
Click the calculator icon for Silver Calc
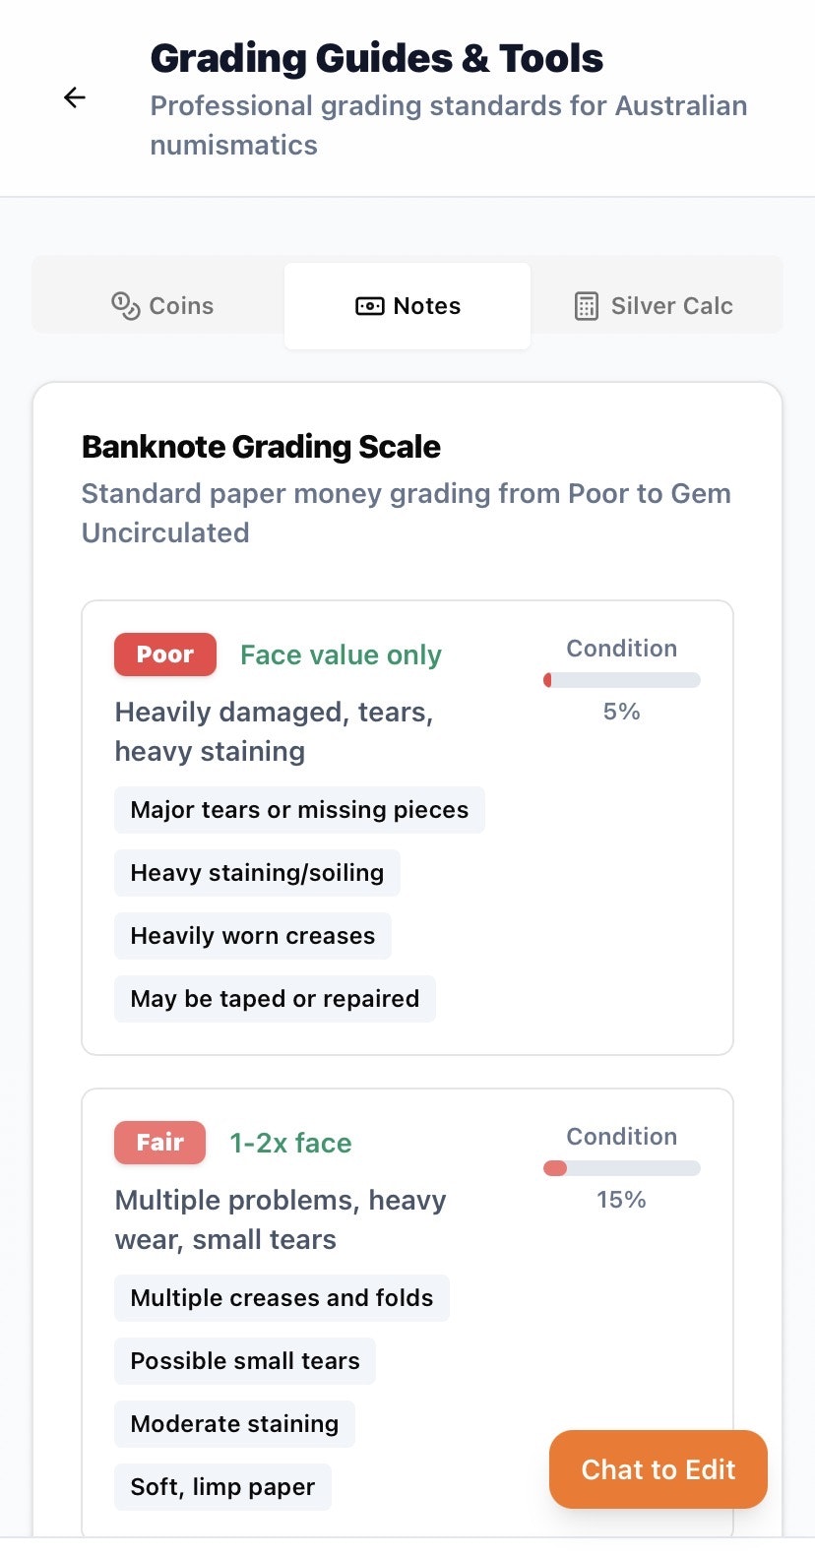tap(586, 306)
